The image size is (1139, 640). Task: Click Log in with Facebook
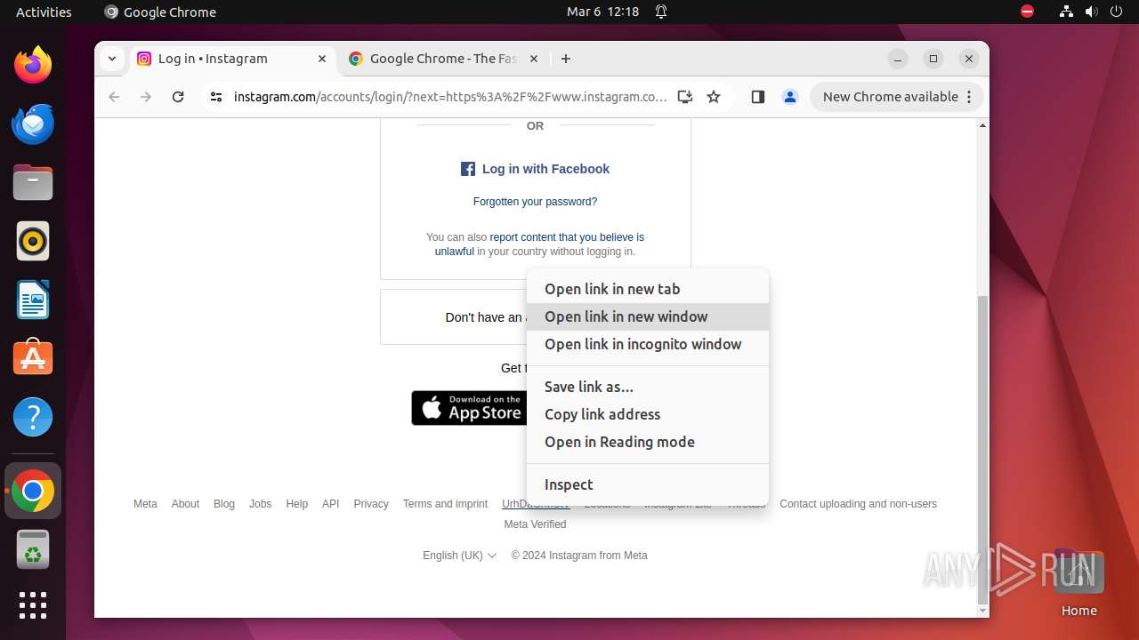[x=535, y=169]
